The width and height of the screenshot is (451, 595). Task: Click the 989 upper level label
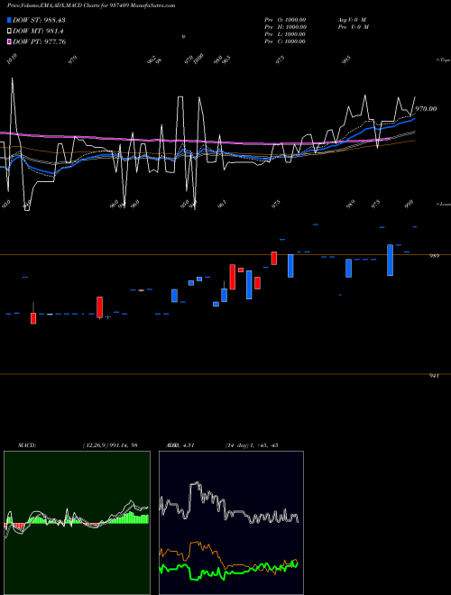[x=434, y=256]
